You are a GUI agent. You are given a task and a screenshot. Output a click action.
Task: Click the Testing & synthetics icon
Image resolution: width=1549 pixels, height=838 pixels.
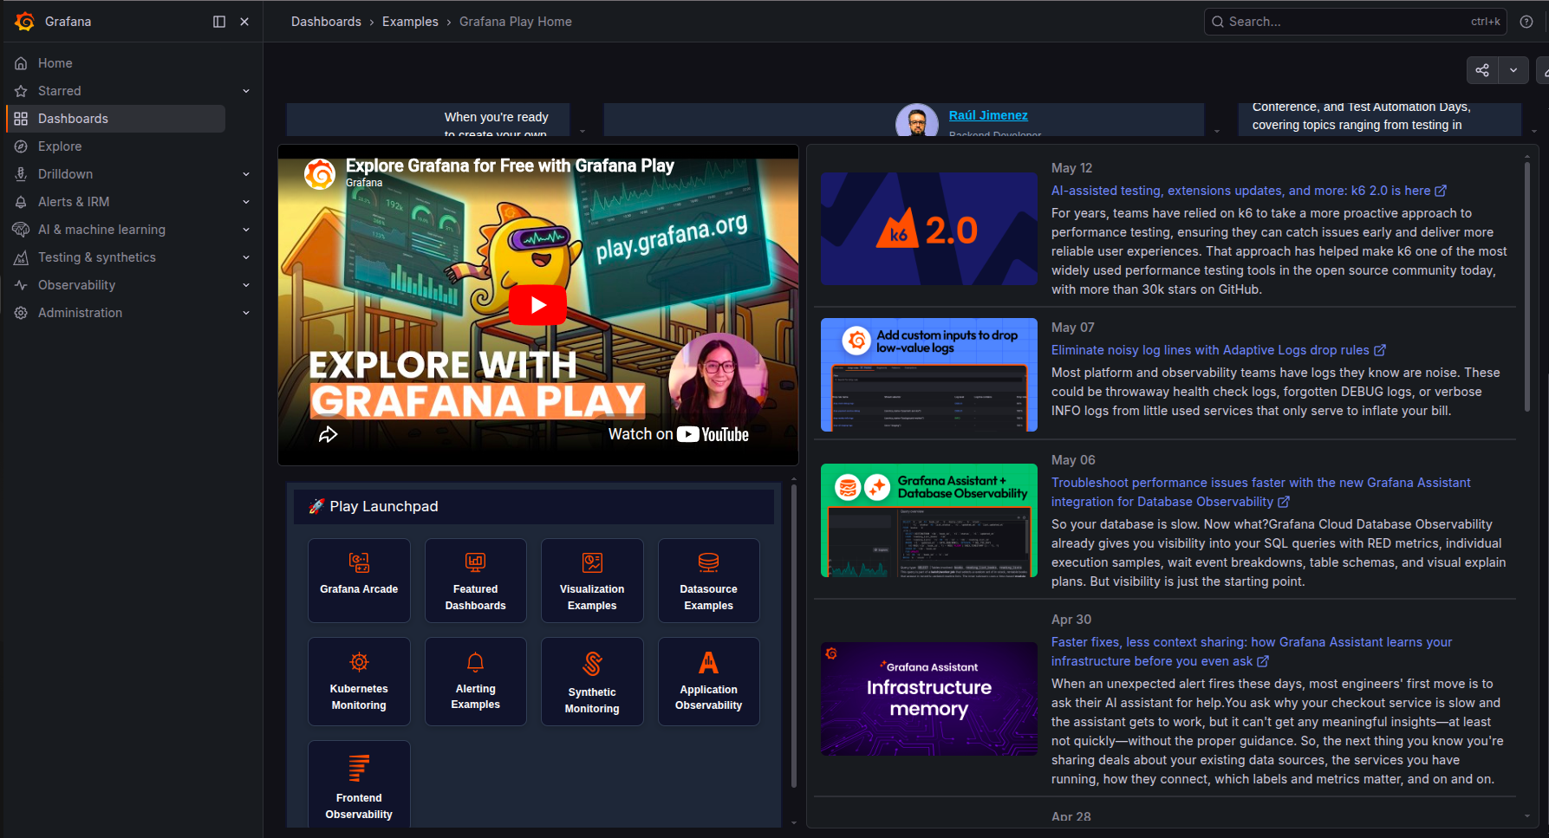point(21,257)
